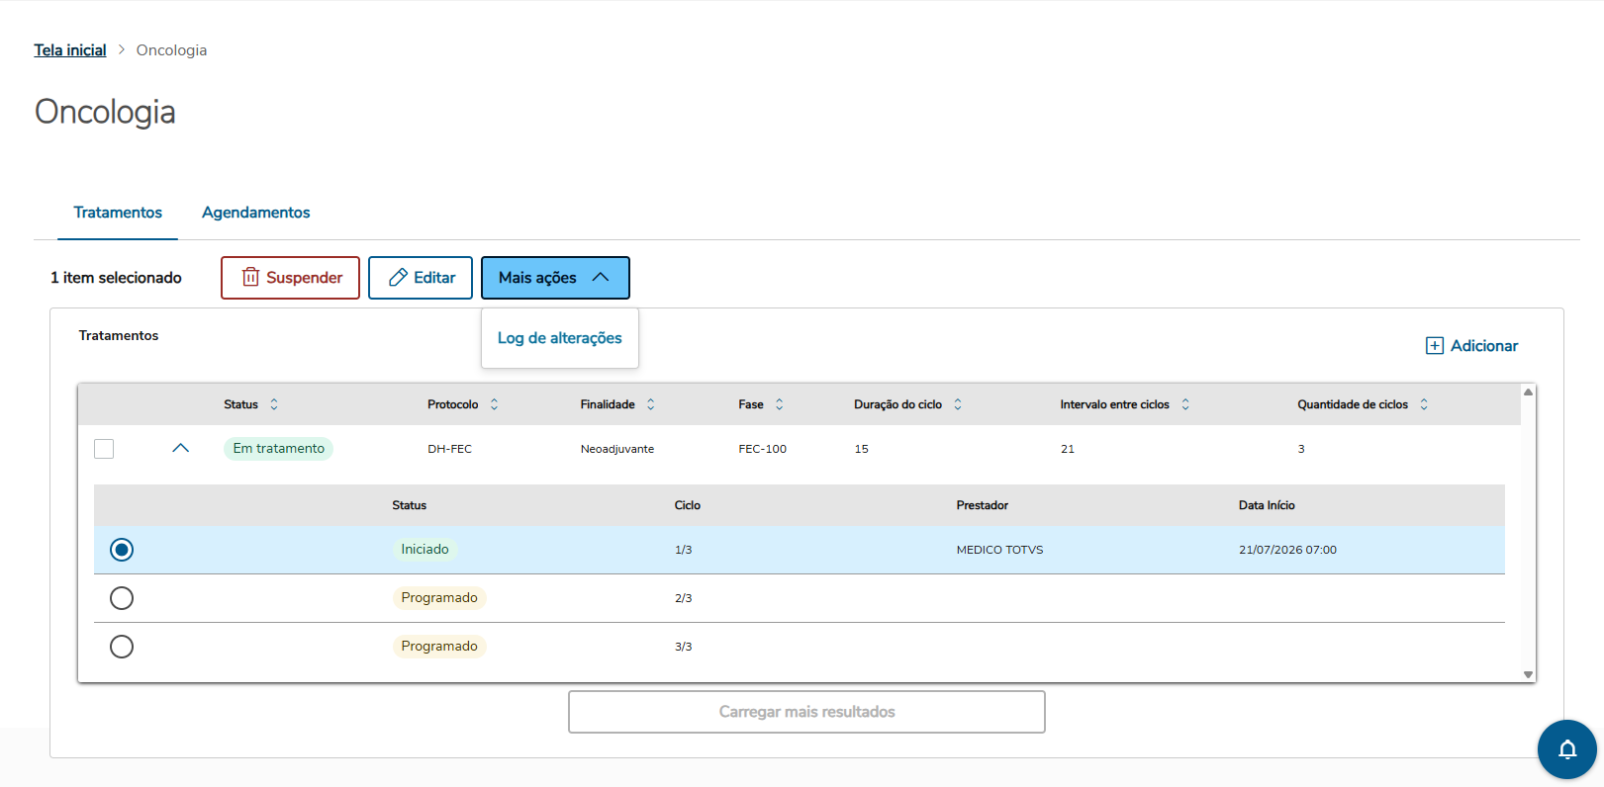This screenshot has width=1604, height=787.
Task: Click the Adicionar plus icon
Action: [x=1434, y=346]
